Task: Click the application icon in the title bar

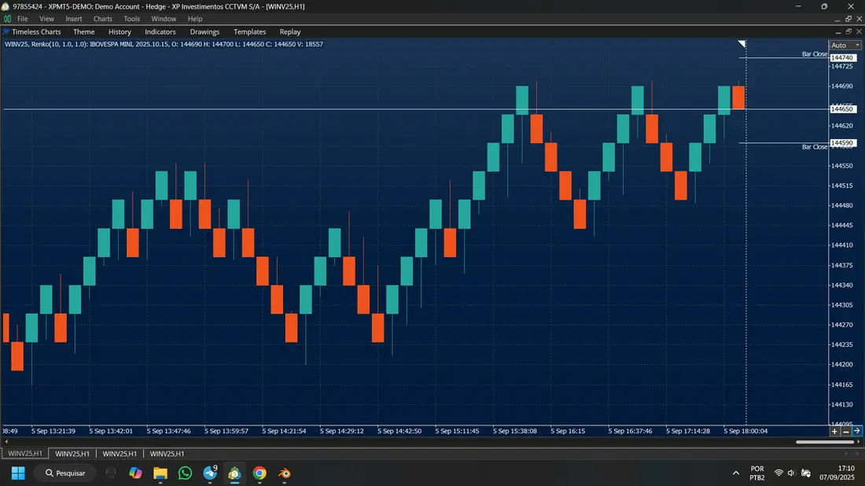Action: pyautogui.click(x=6, y=6)
